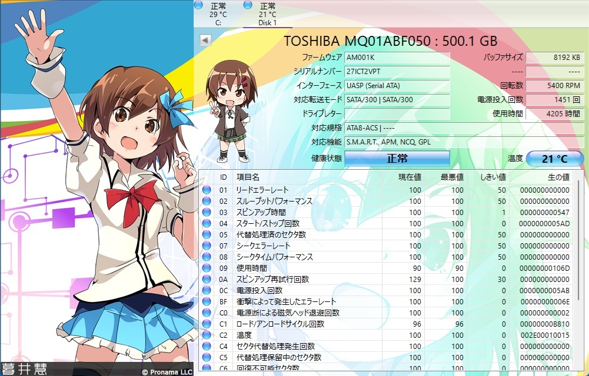The width and height of the screenshot is (589, 376).
Task: Click status icon for ロード/アンロードサイクル回数 row
Action: coord(207,324)
